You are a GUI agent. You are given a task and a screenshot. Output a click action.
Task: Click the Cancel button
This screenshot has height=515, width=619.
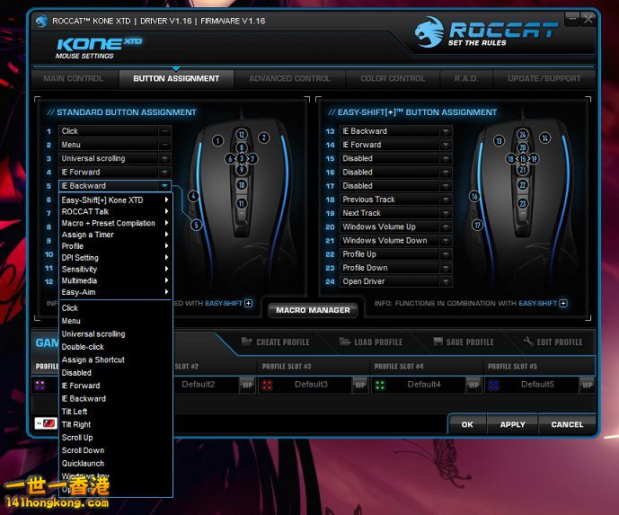(x=567, y=424)
